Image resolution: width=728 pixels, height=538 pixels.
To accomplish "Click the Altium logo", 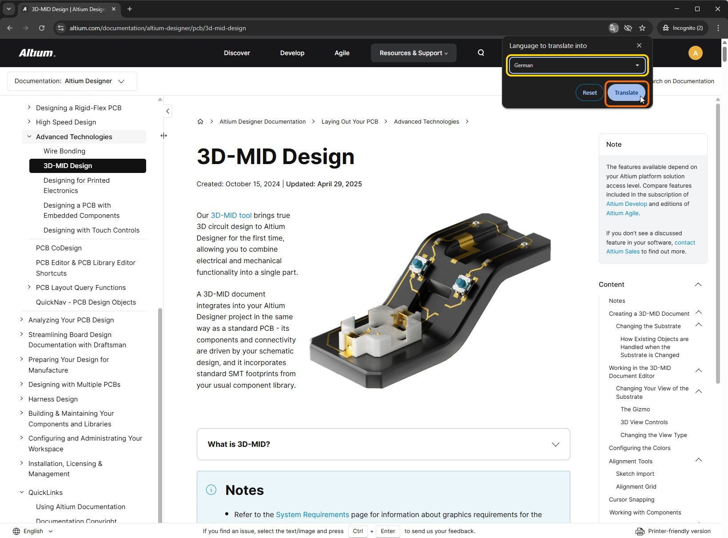I will (37, 53).
